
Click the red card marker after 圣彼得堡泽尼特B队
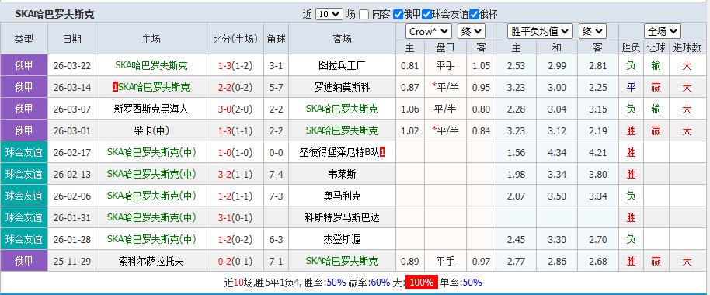(382, 152)
